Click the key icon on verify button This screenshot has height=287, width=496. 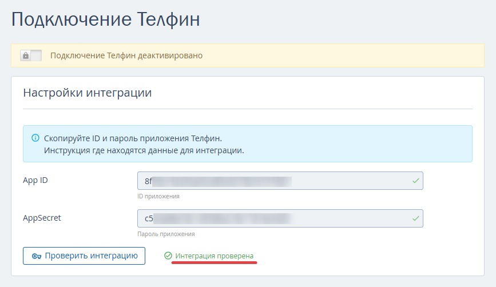pos(37,256)
